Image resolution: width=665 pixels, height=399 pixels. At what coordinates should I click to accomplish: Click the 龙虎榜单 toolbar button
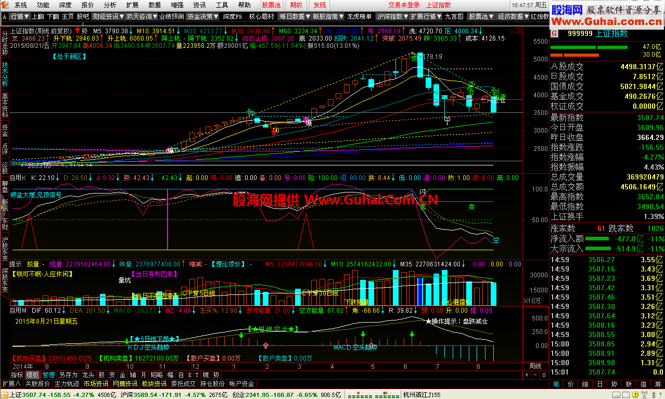coord(360,16)
